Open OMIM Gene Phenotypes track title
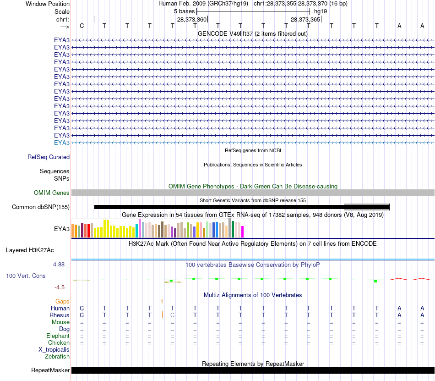Image resolution: width=435 pixels, height=381 pixels. pyautogui.click(x=253, y=186)
